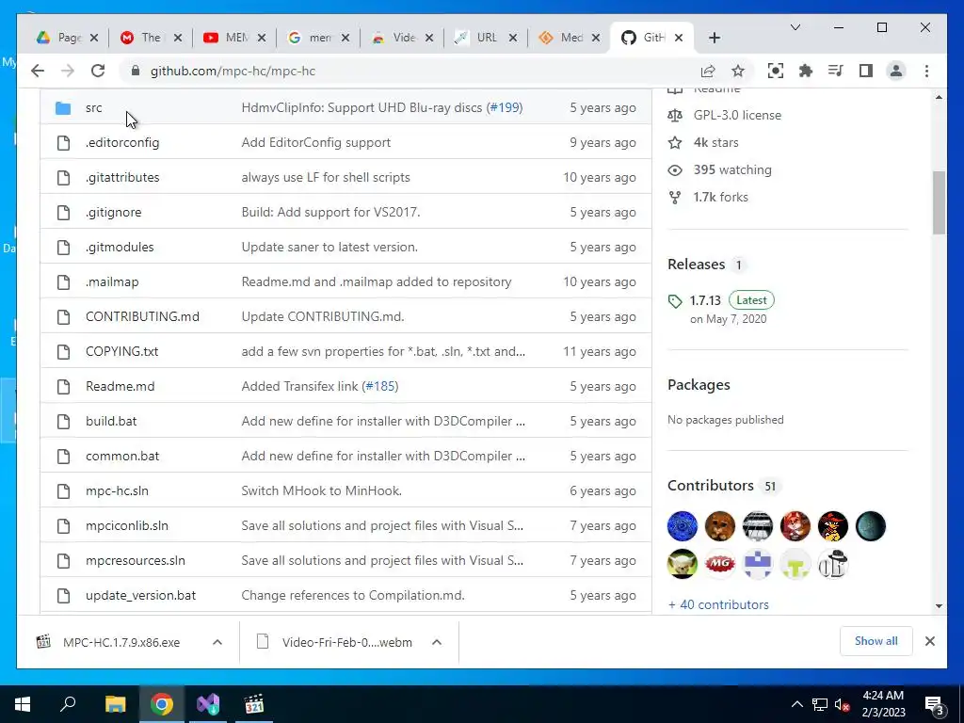
Task: Switch to the GitHub tab
Action: click(x=651, y=38)
